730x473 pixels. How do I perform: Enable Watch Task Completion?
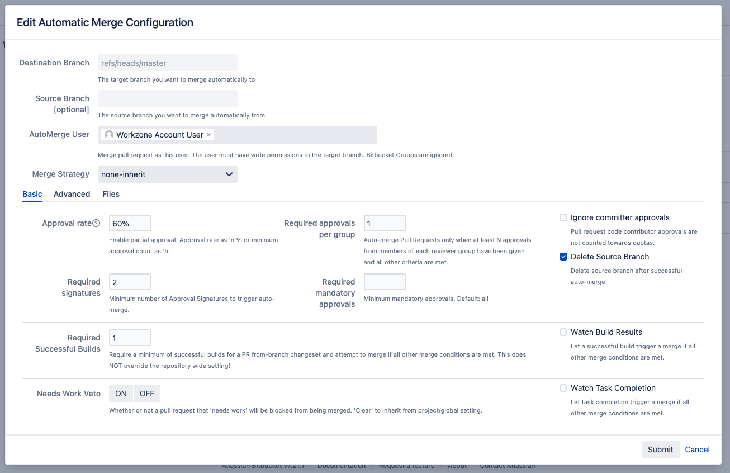(x=563, y=388)
